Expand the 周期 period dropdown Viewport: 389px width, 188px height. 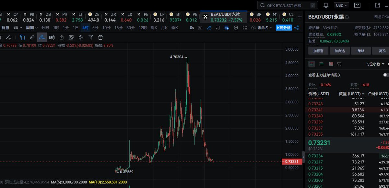pyautogui.click(x=32, y=28)
